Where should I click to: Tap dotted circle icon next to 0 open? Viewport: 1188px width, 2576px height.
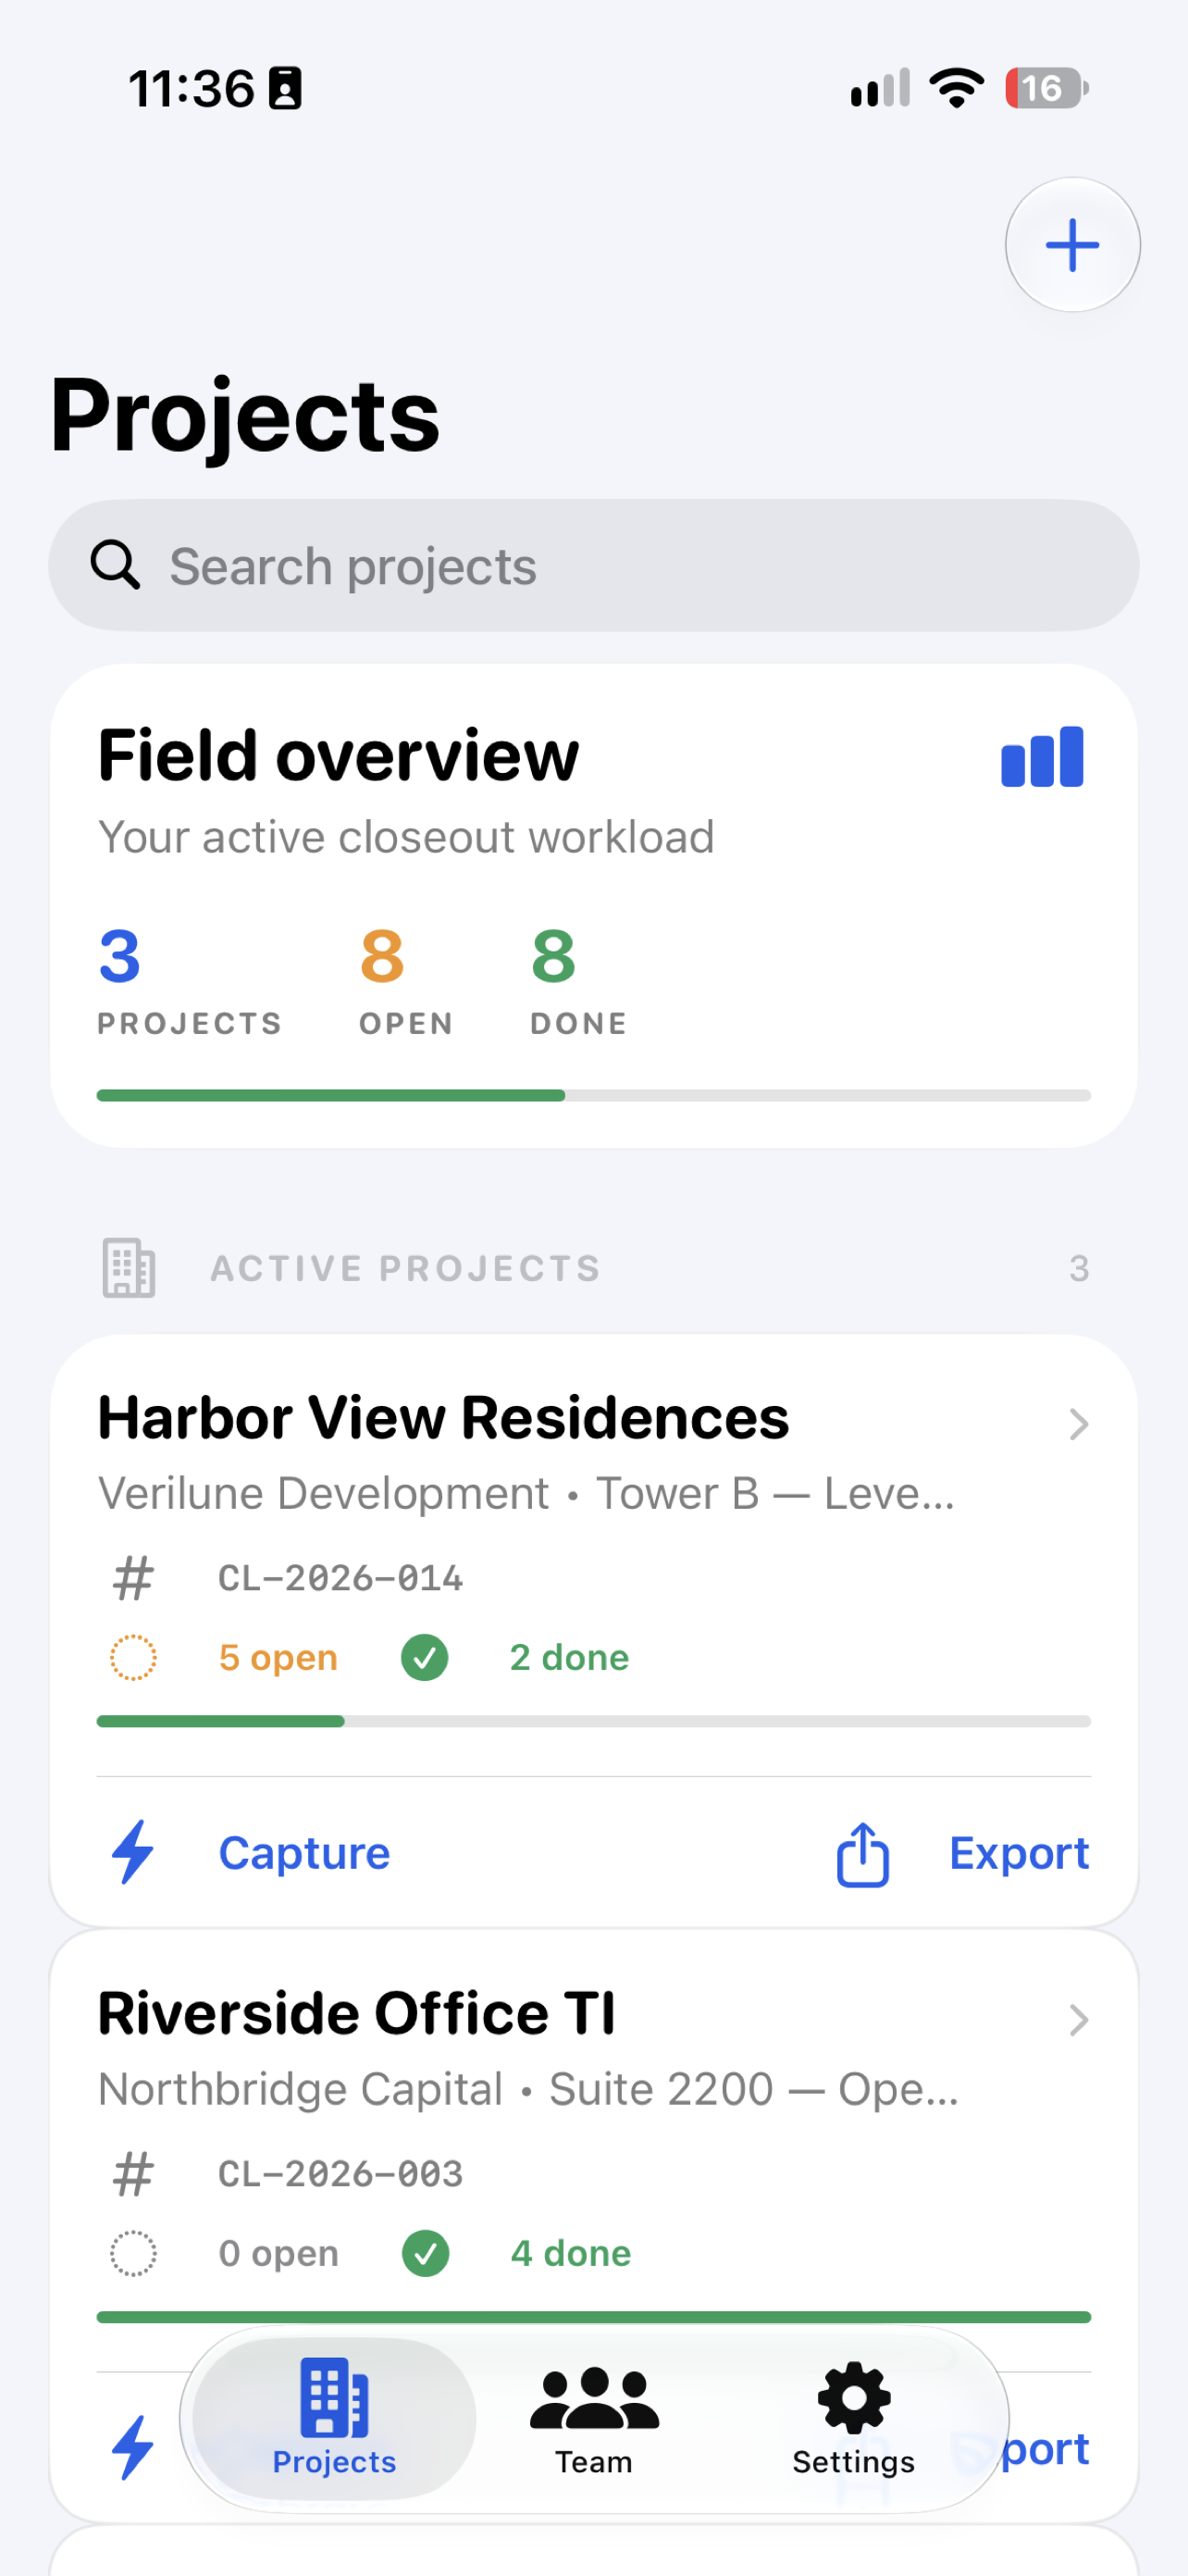(133, 2253)
